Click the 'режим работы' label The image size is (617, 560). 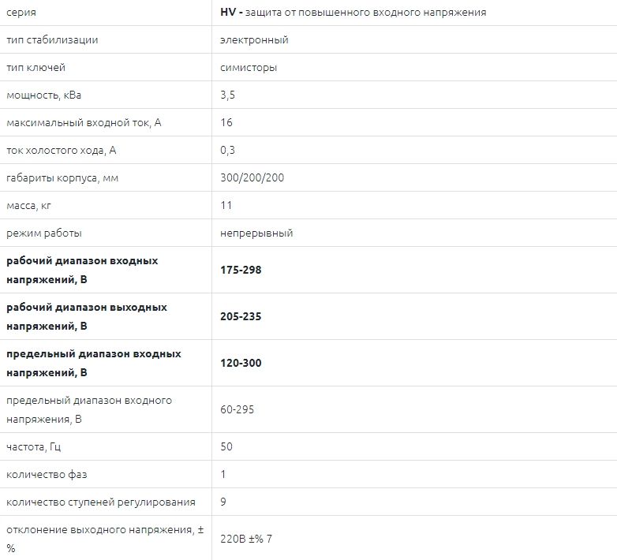43,233
